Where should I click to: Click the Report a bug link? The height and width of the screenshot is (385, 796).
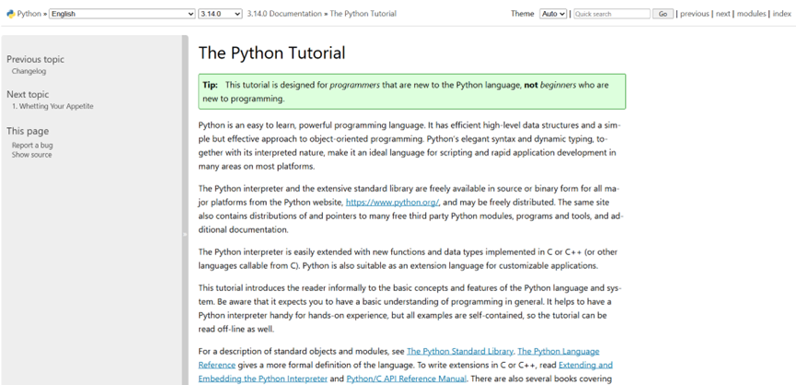pos(32,146)
